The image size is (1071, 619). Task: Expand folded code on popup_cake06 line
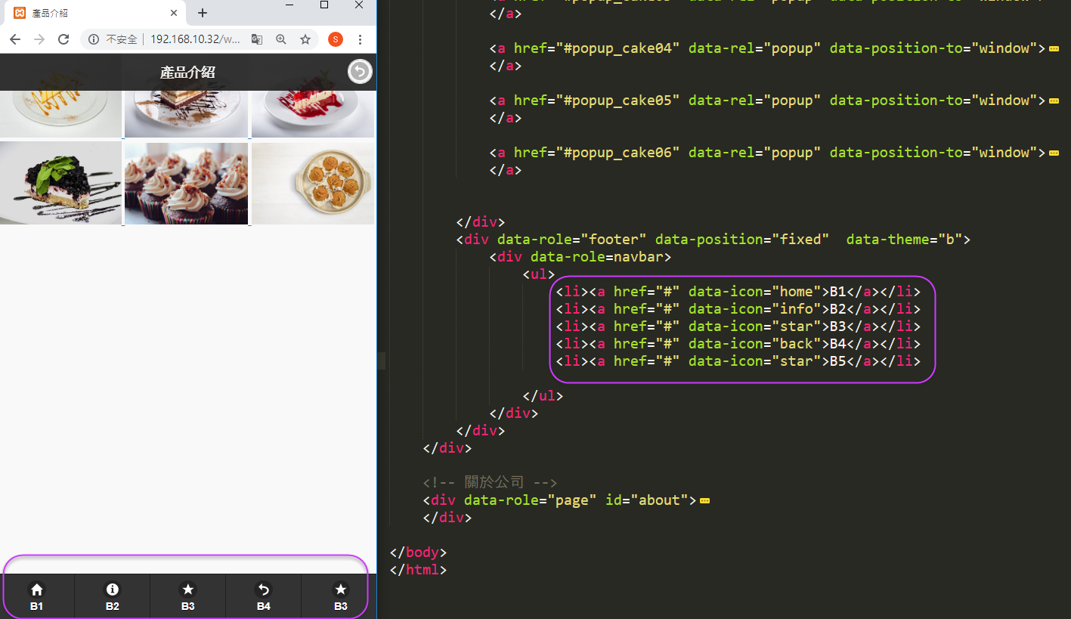click(x=1053, y=153)
